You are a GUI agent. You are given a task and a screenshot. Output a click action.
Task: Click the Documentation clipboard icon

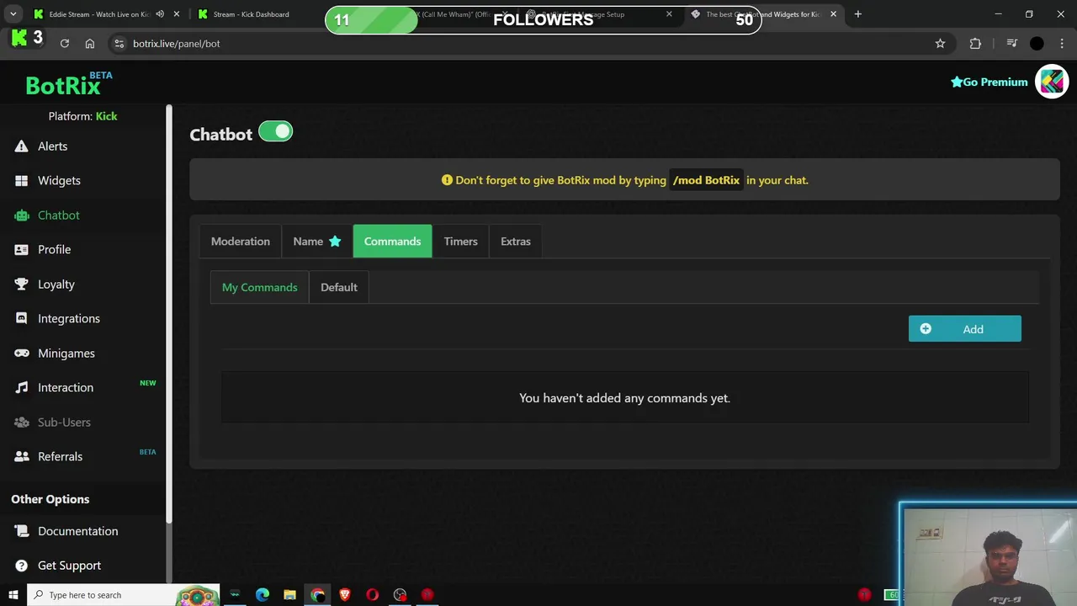click(21, 531)
